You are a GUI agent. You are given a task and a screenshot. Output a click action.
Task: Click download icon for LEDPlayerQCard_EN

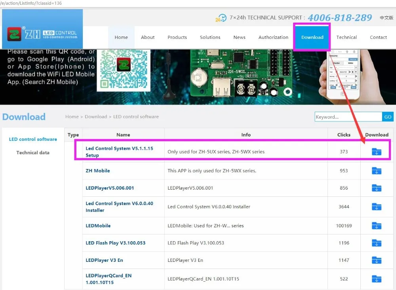376,279
